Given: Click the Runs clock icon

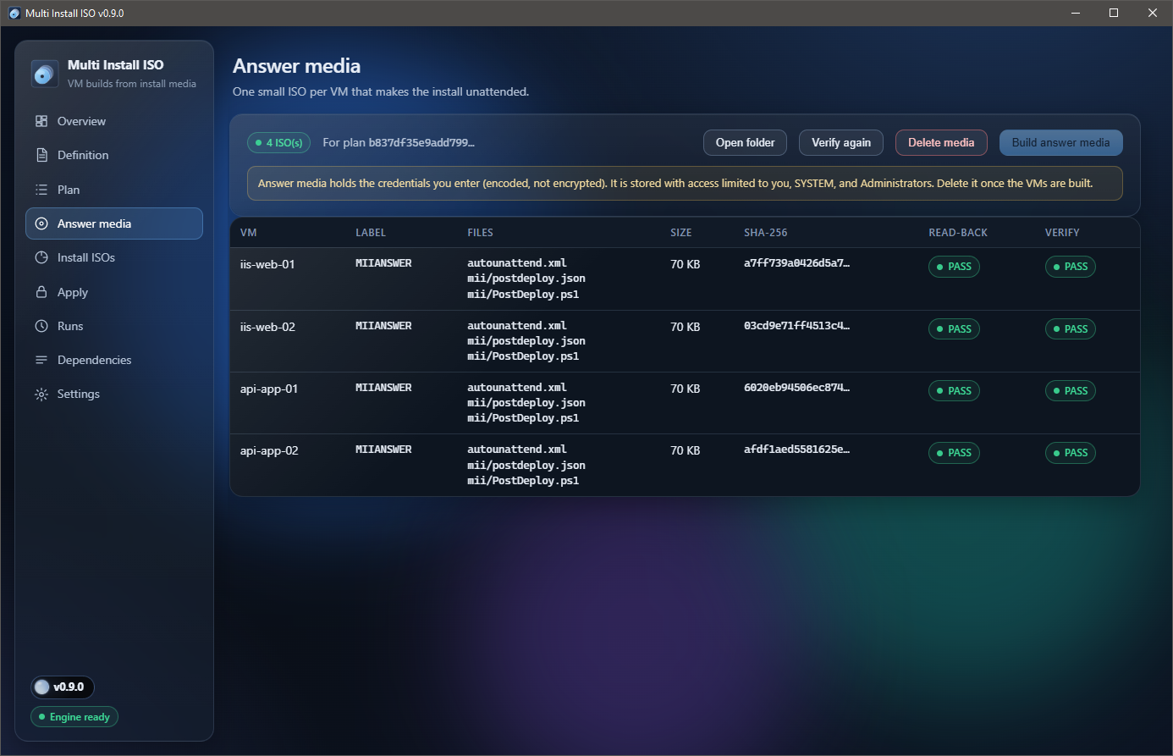Looking at the screenshot, I should [x=41, y=326].
